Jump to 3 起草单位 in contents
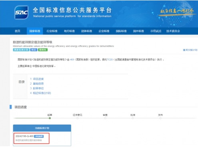Screen dimensions: 198x149 pyautogui.click(x=37, y=88)
